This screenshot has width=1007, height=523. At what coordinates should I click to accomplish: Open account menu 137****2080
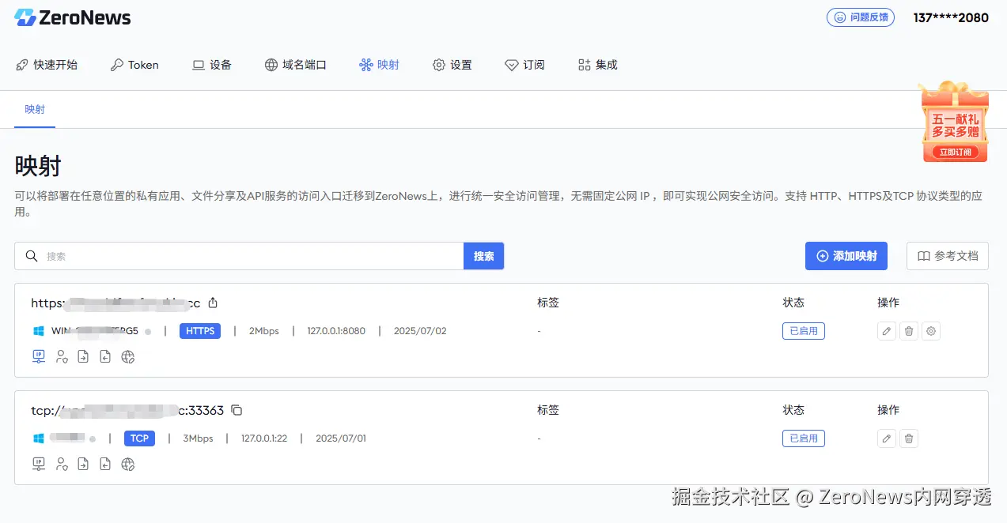tap(951, 17)
